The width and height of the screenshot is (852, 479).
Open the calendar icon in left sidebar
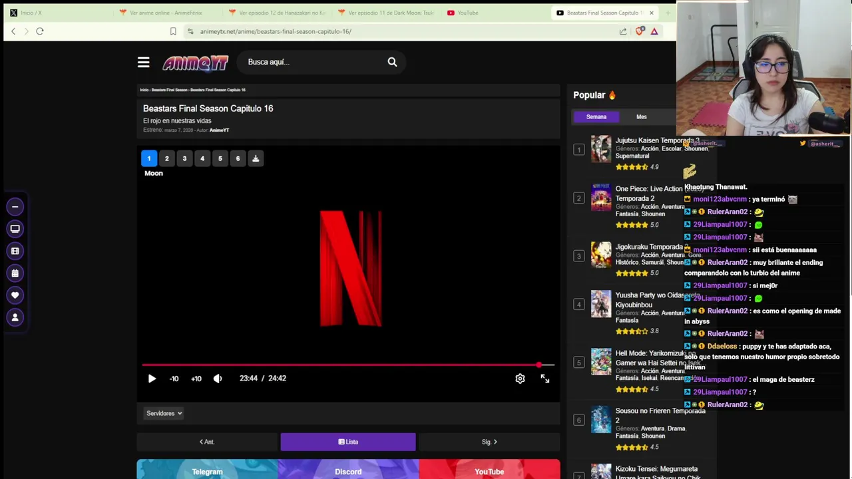coord(15,273)
